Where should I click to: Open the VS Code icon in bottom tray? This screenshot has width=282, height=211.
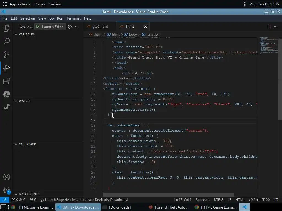(x=245, y=207)
